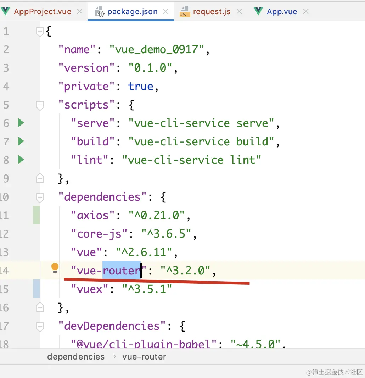Run the serve script with the gutter arrow
365x378 pixels.
21,123
